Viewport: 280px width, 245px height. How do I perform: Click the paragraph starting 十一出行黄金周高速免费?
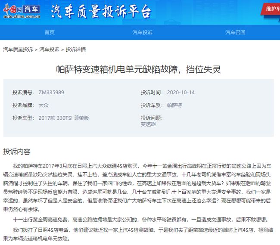[x=141, y=220]
